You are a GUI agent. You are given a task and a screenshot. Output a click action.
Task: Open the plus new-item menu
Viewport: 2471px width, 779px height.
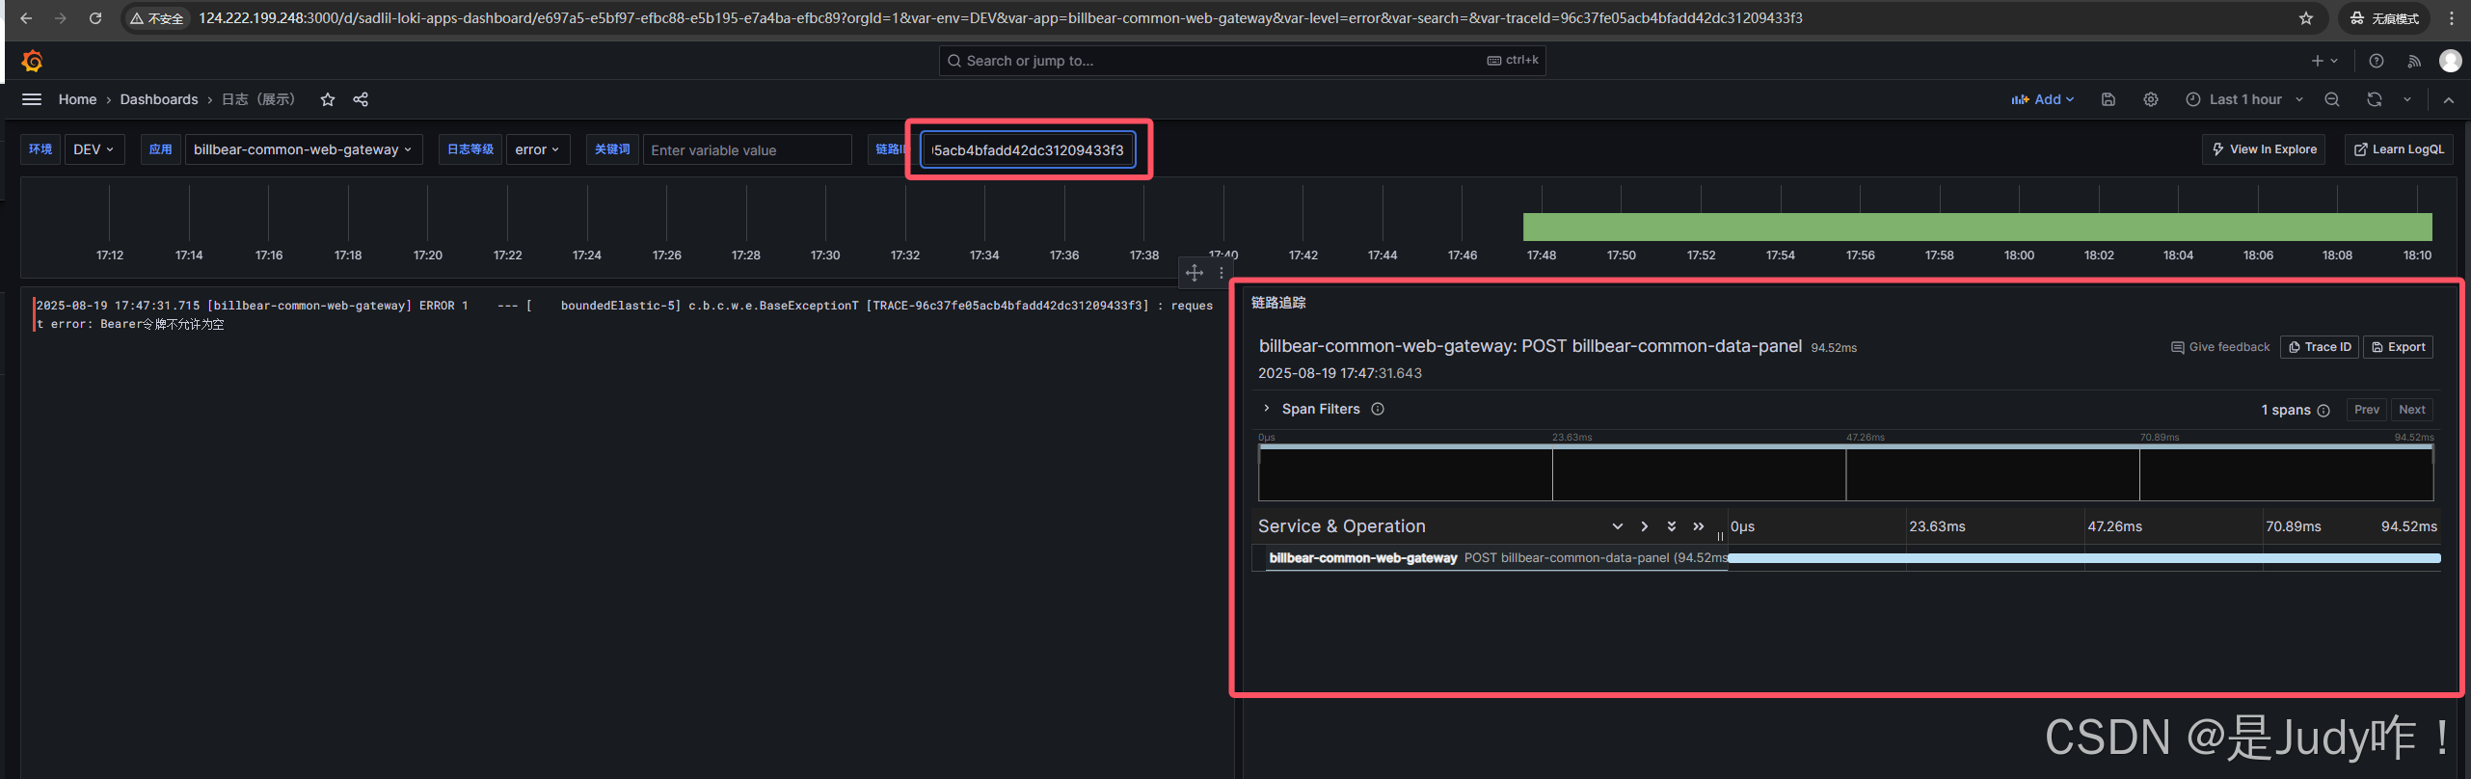(2324, 61)
